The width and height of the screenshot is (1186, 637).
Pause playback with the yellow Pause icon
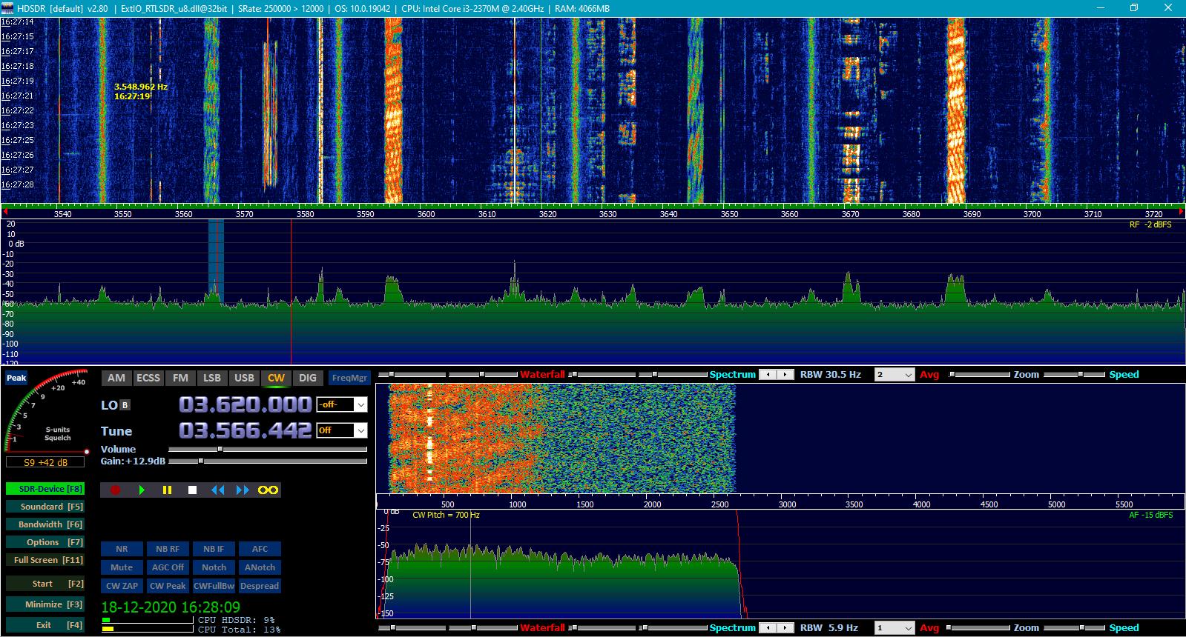pos(167,490)
